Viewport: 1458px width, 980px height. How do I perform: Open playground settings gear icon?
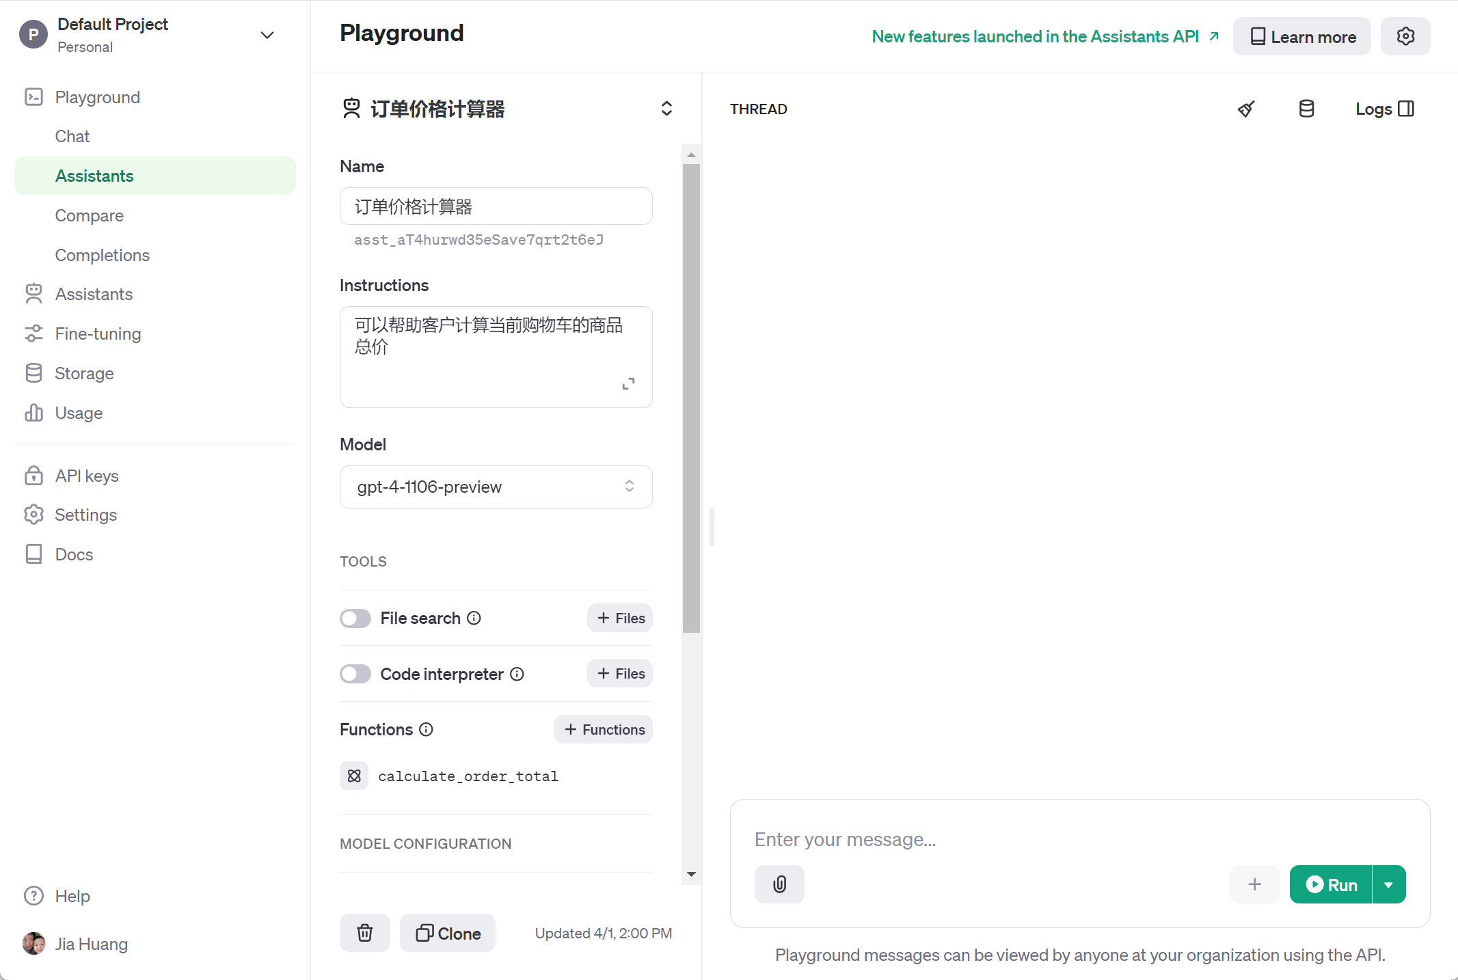(1405, 36)
